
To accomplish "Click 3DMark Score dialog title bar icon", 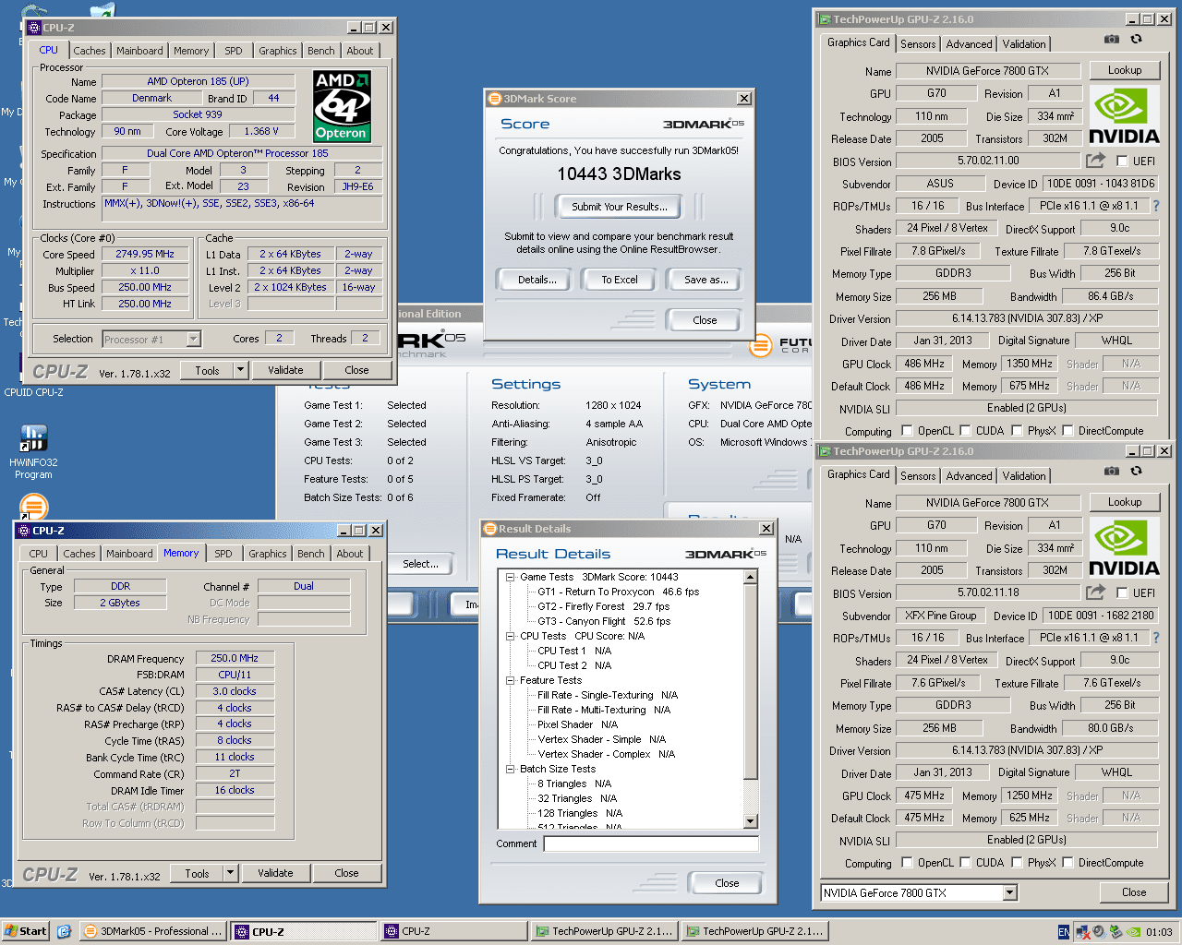I will [x=494, y=99].
